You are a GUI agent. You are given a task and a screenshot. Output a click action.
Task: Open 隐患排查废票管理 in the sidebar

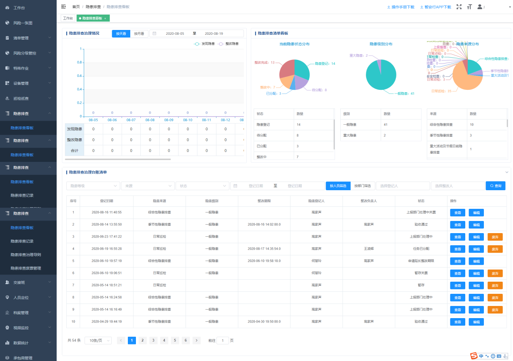tap(26, 268)
